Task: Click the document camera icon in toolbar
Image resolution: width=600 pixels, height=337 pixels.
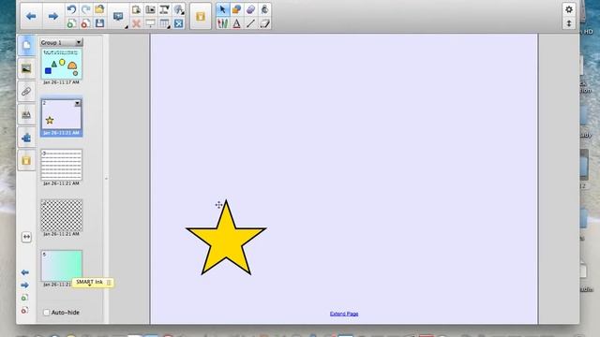Action: click(165, 9)
